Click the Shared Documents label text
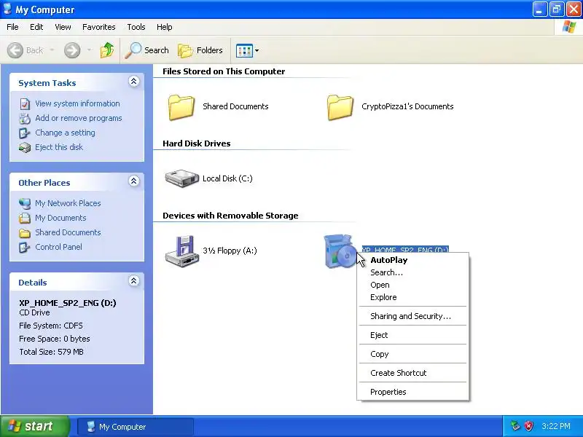Screen dimensions: 583x437 pyautogui.click(x=235, y=106)
